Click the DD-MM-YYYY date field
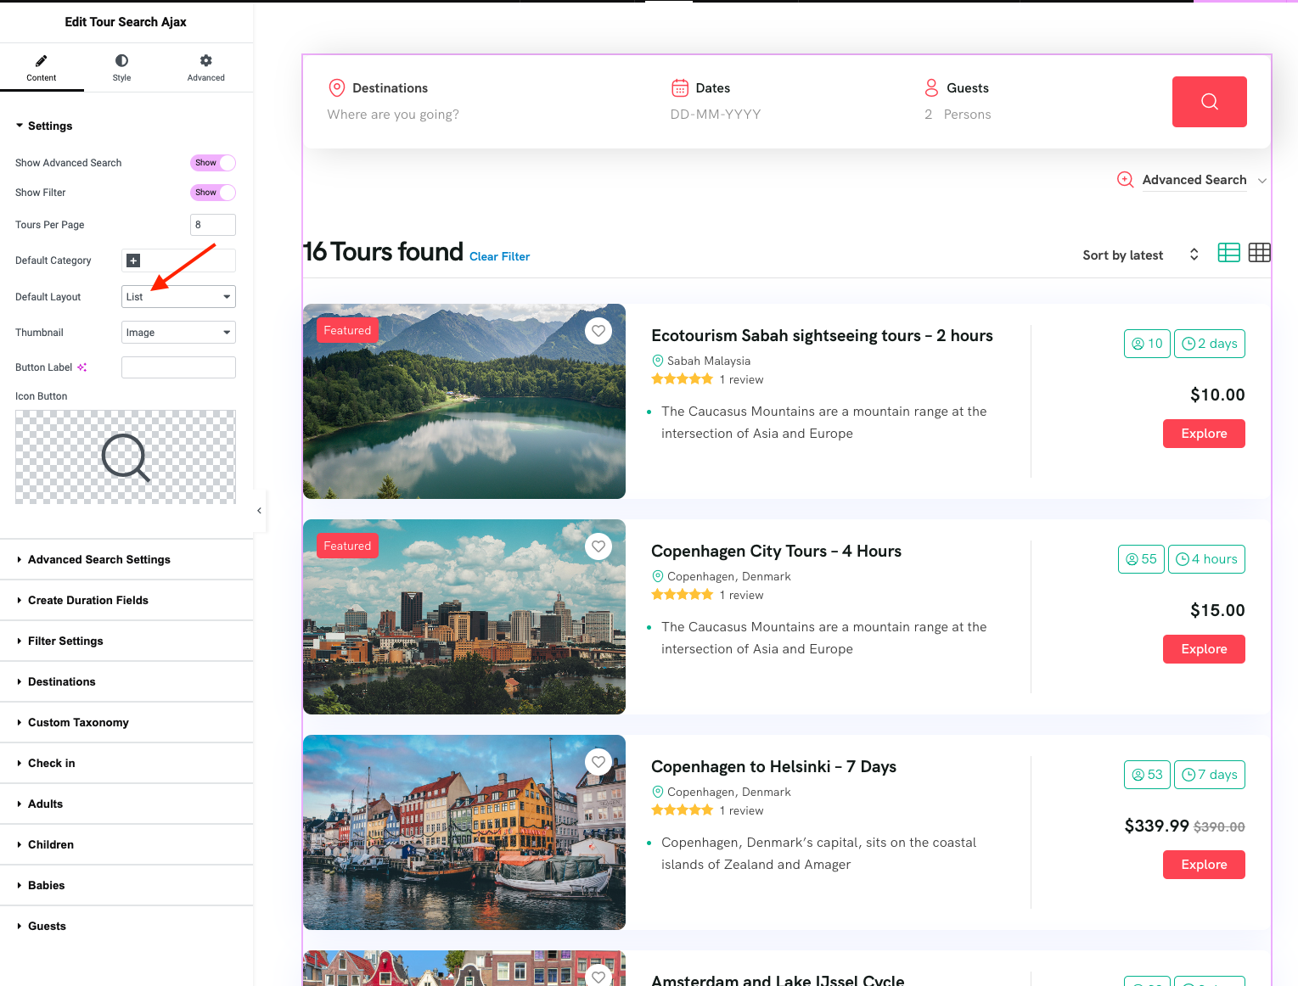The height and width of the screenshot is (986, 1298). [716, 115]
